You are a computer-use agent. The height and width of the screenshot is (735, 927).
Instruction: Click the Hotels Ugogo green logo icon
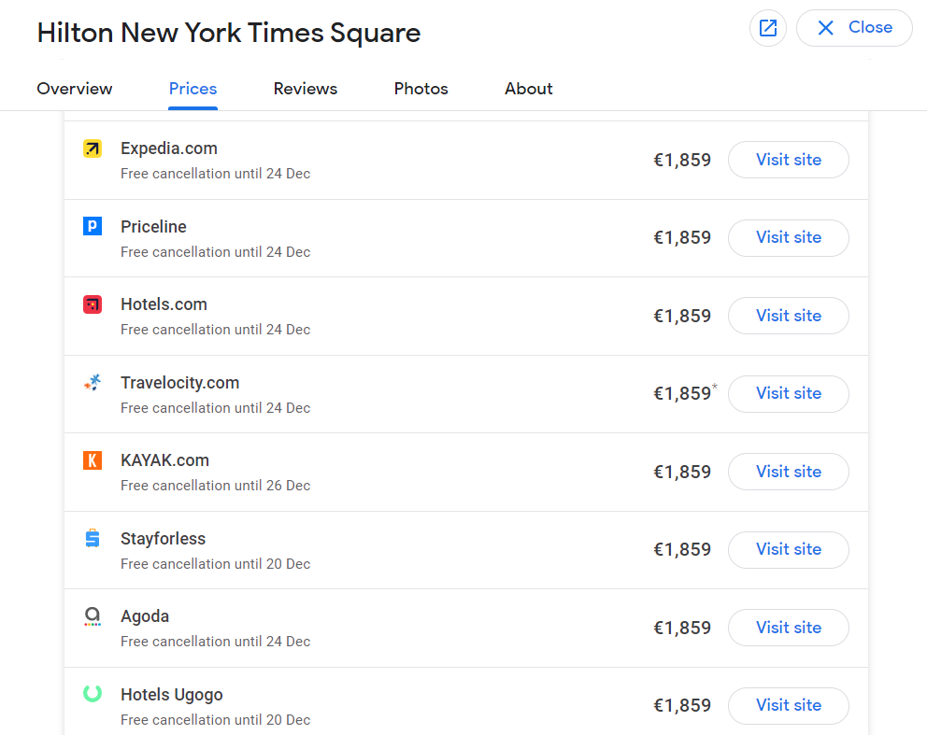pos(93,694)
